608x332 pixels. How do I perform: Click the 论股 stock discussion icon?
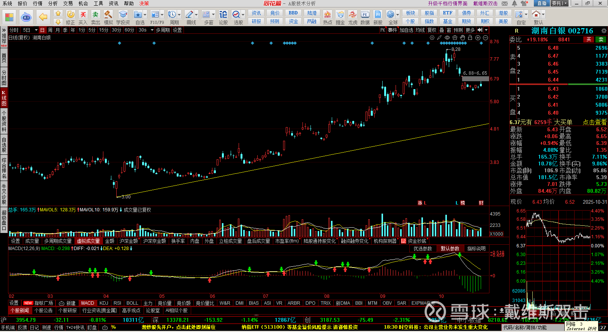pyautogui.click(x=223, y=15)
